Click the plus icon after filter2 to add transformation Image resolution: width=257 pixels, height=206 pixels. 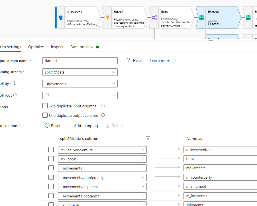[146, 27]
